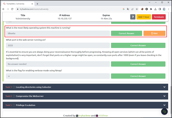Click Correct Answer for Nmap verbose flag
Screen dimensions: 172x118
click(138, 76)
